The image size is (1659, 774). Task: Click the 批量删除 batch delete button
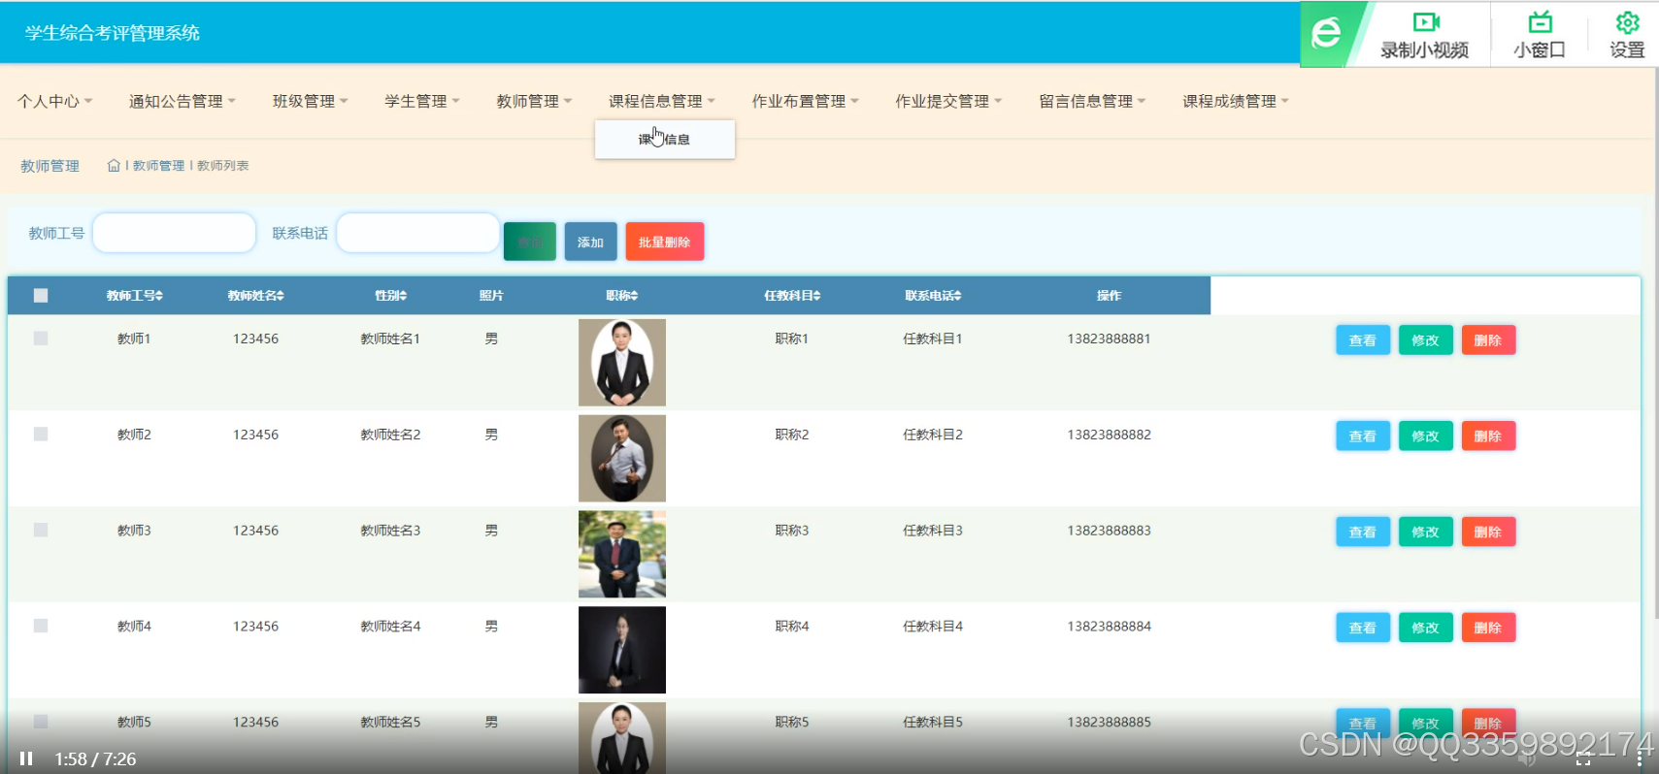click(x=665, y=242)
